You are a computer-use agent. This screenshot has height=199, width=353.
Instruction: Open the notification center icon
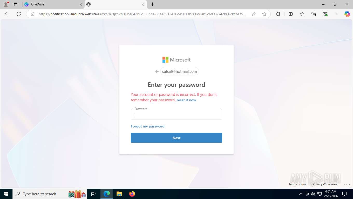pos(344,194)
